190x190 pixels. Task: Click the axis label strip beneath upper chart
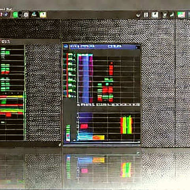108,105
